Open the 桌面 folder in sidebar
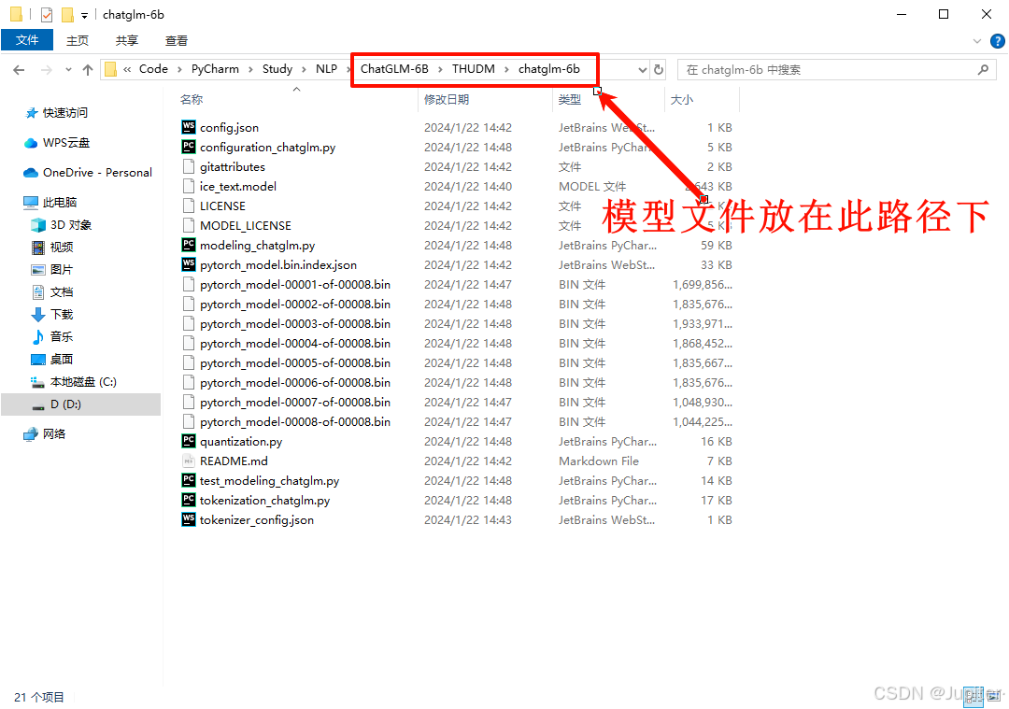The width and height of the screenshot is (1009, 709). tap(61, 359)
